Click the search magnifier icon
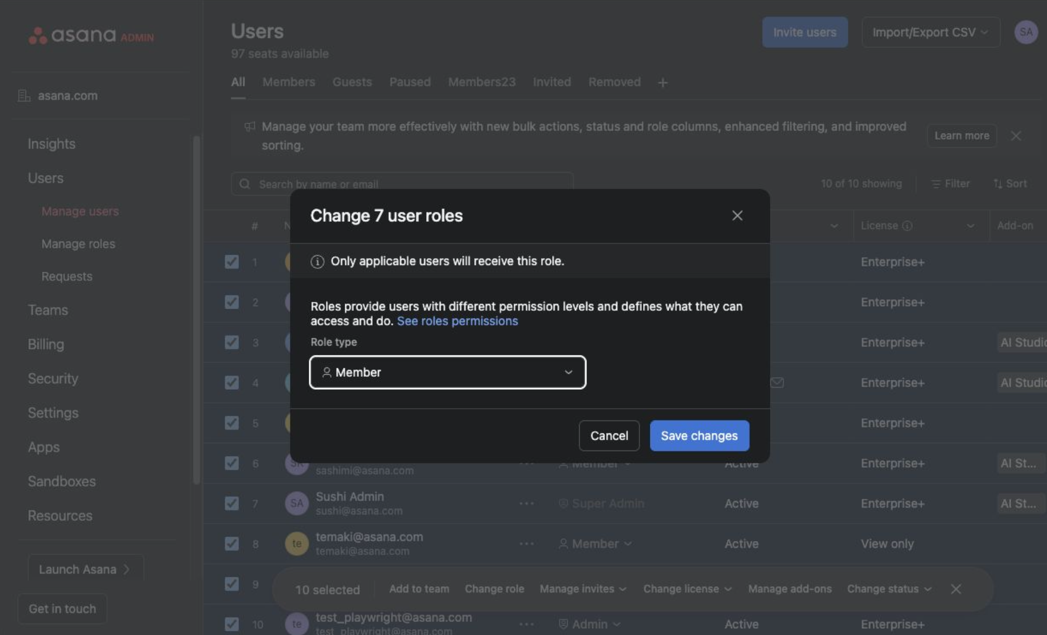The height and width of the screenshot is (635, 1047). tap(244, 184)
